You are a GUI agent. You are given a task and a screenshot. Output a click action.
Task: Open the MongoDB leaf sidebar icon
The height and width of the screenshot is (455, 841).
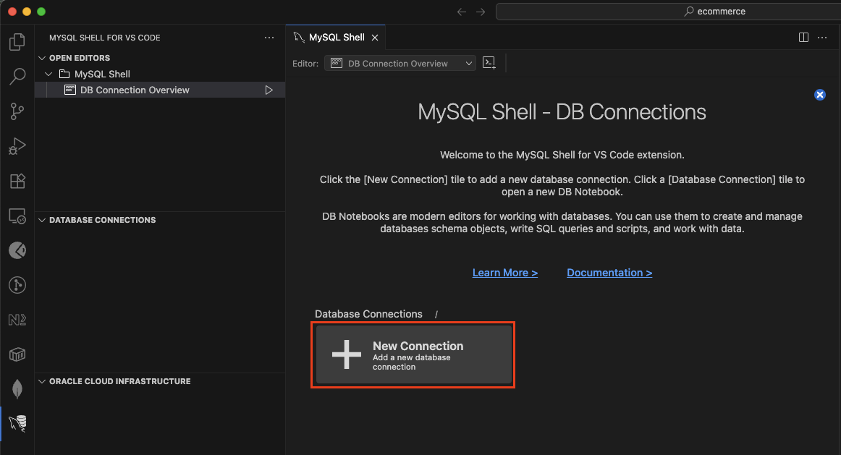(17, 388)
